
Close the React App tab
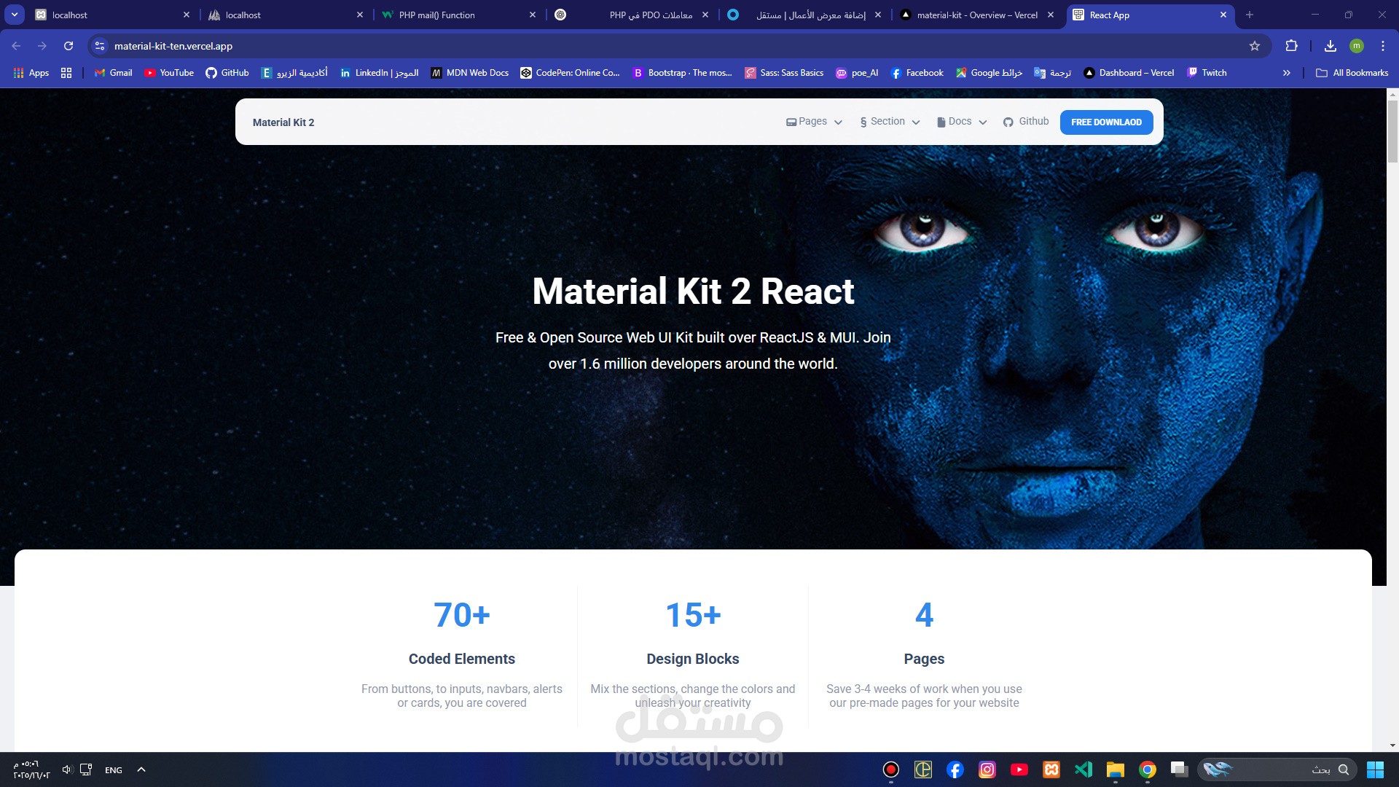tap(1223, 15)
